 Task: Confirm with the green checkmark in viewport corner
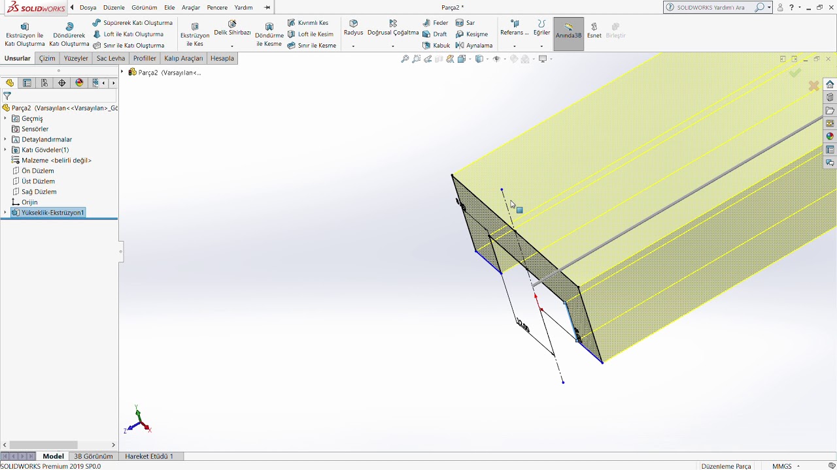[x=795, y=73]
